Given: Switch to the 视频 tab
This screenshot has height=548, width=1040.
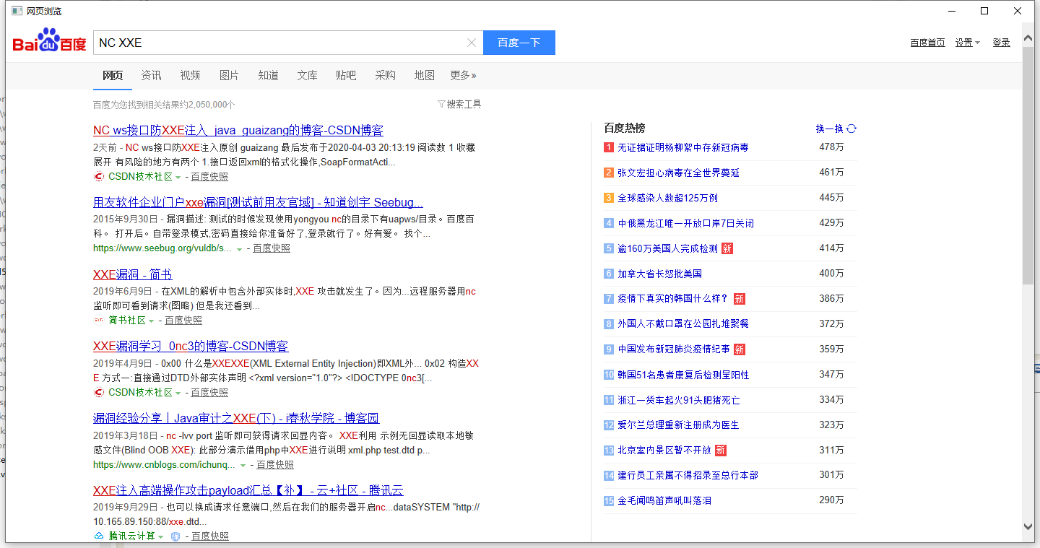Looking at the screenshot, I should [x=190, y=75].
